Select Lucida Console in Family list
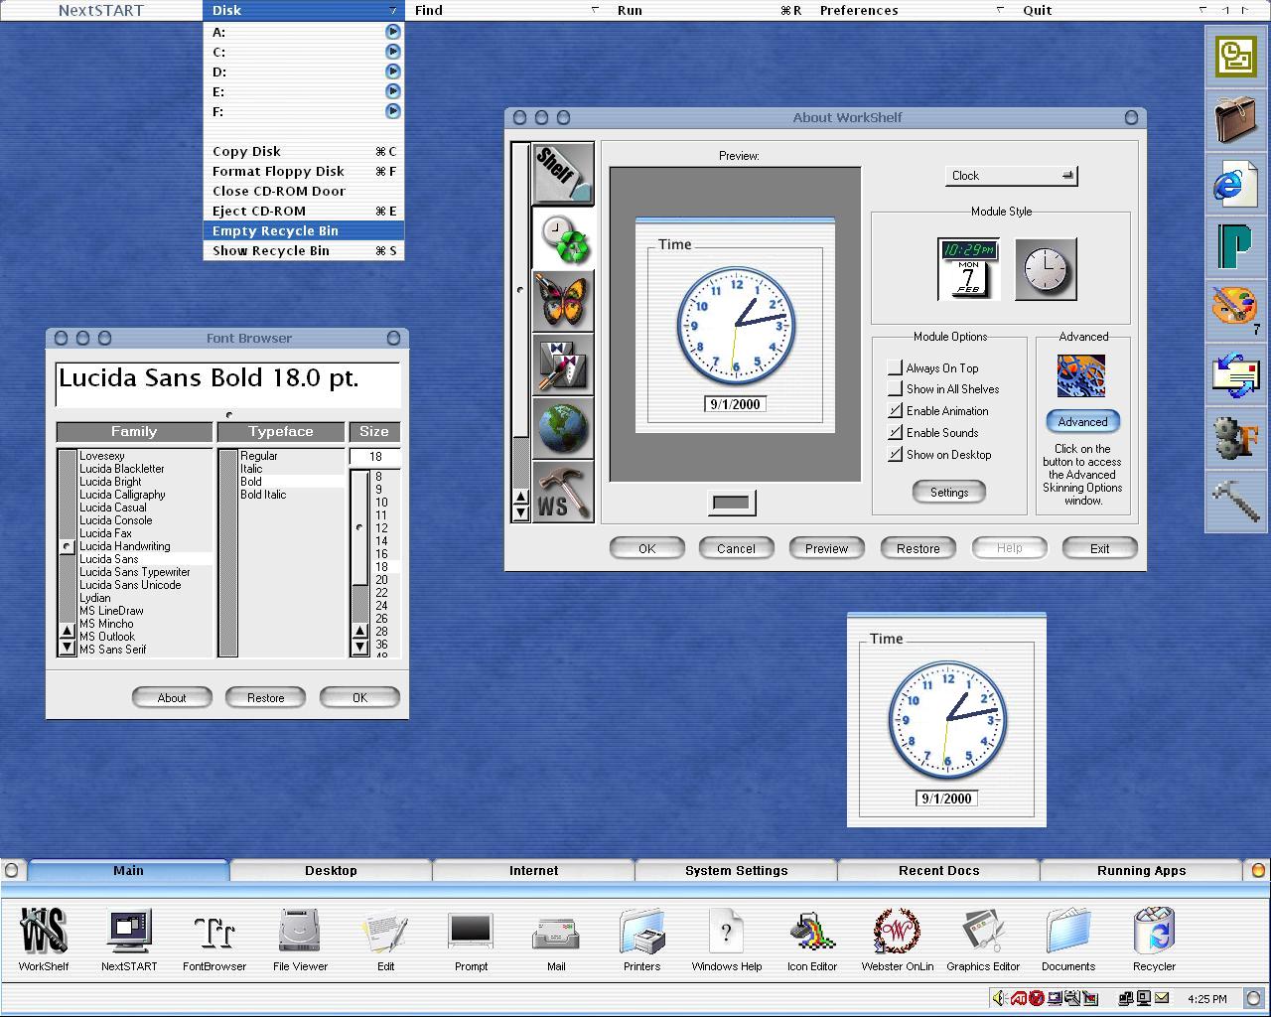1271x1017 pixels. pos(116,520)
